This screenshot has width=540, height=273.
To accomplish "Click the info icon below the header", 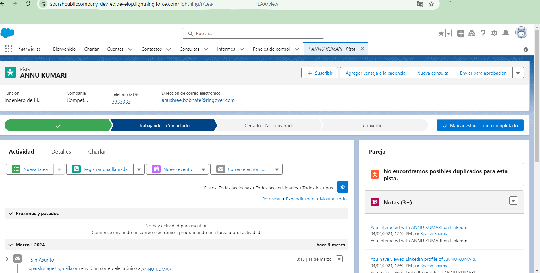I will [526, 49].
